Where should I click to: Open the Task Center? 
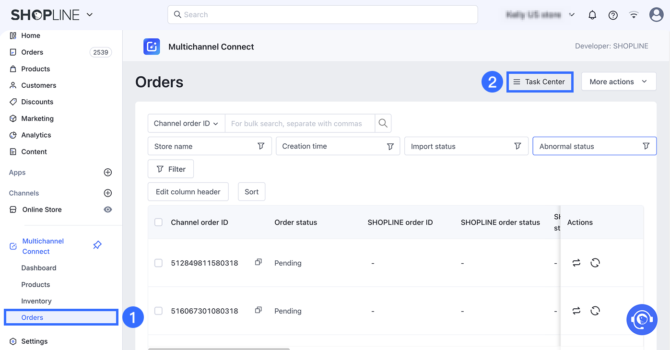coord(540,82)
